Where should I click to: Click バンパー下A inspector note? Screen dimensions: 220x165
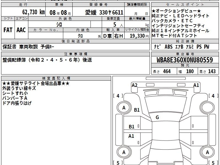point(15,98)
